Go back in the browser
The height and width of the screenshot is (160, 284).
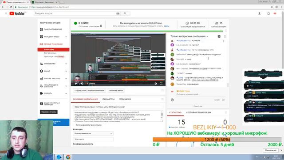coord(3,7)
